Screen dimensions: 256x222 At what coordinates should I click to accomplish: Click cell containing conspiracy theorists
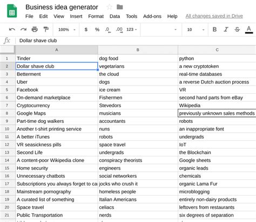(x=138, y=160)
